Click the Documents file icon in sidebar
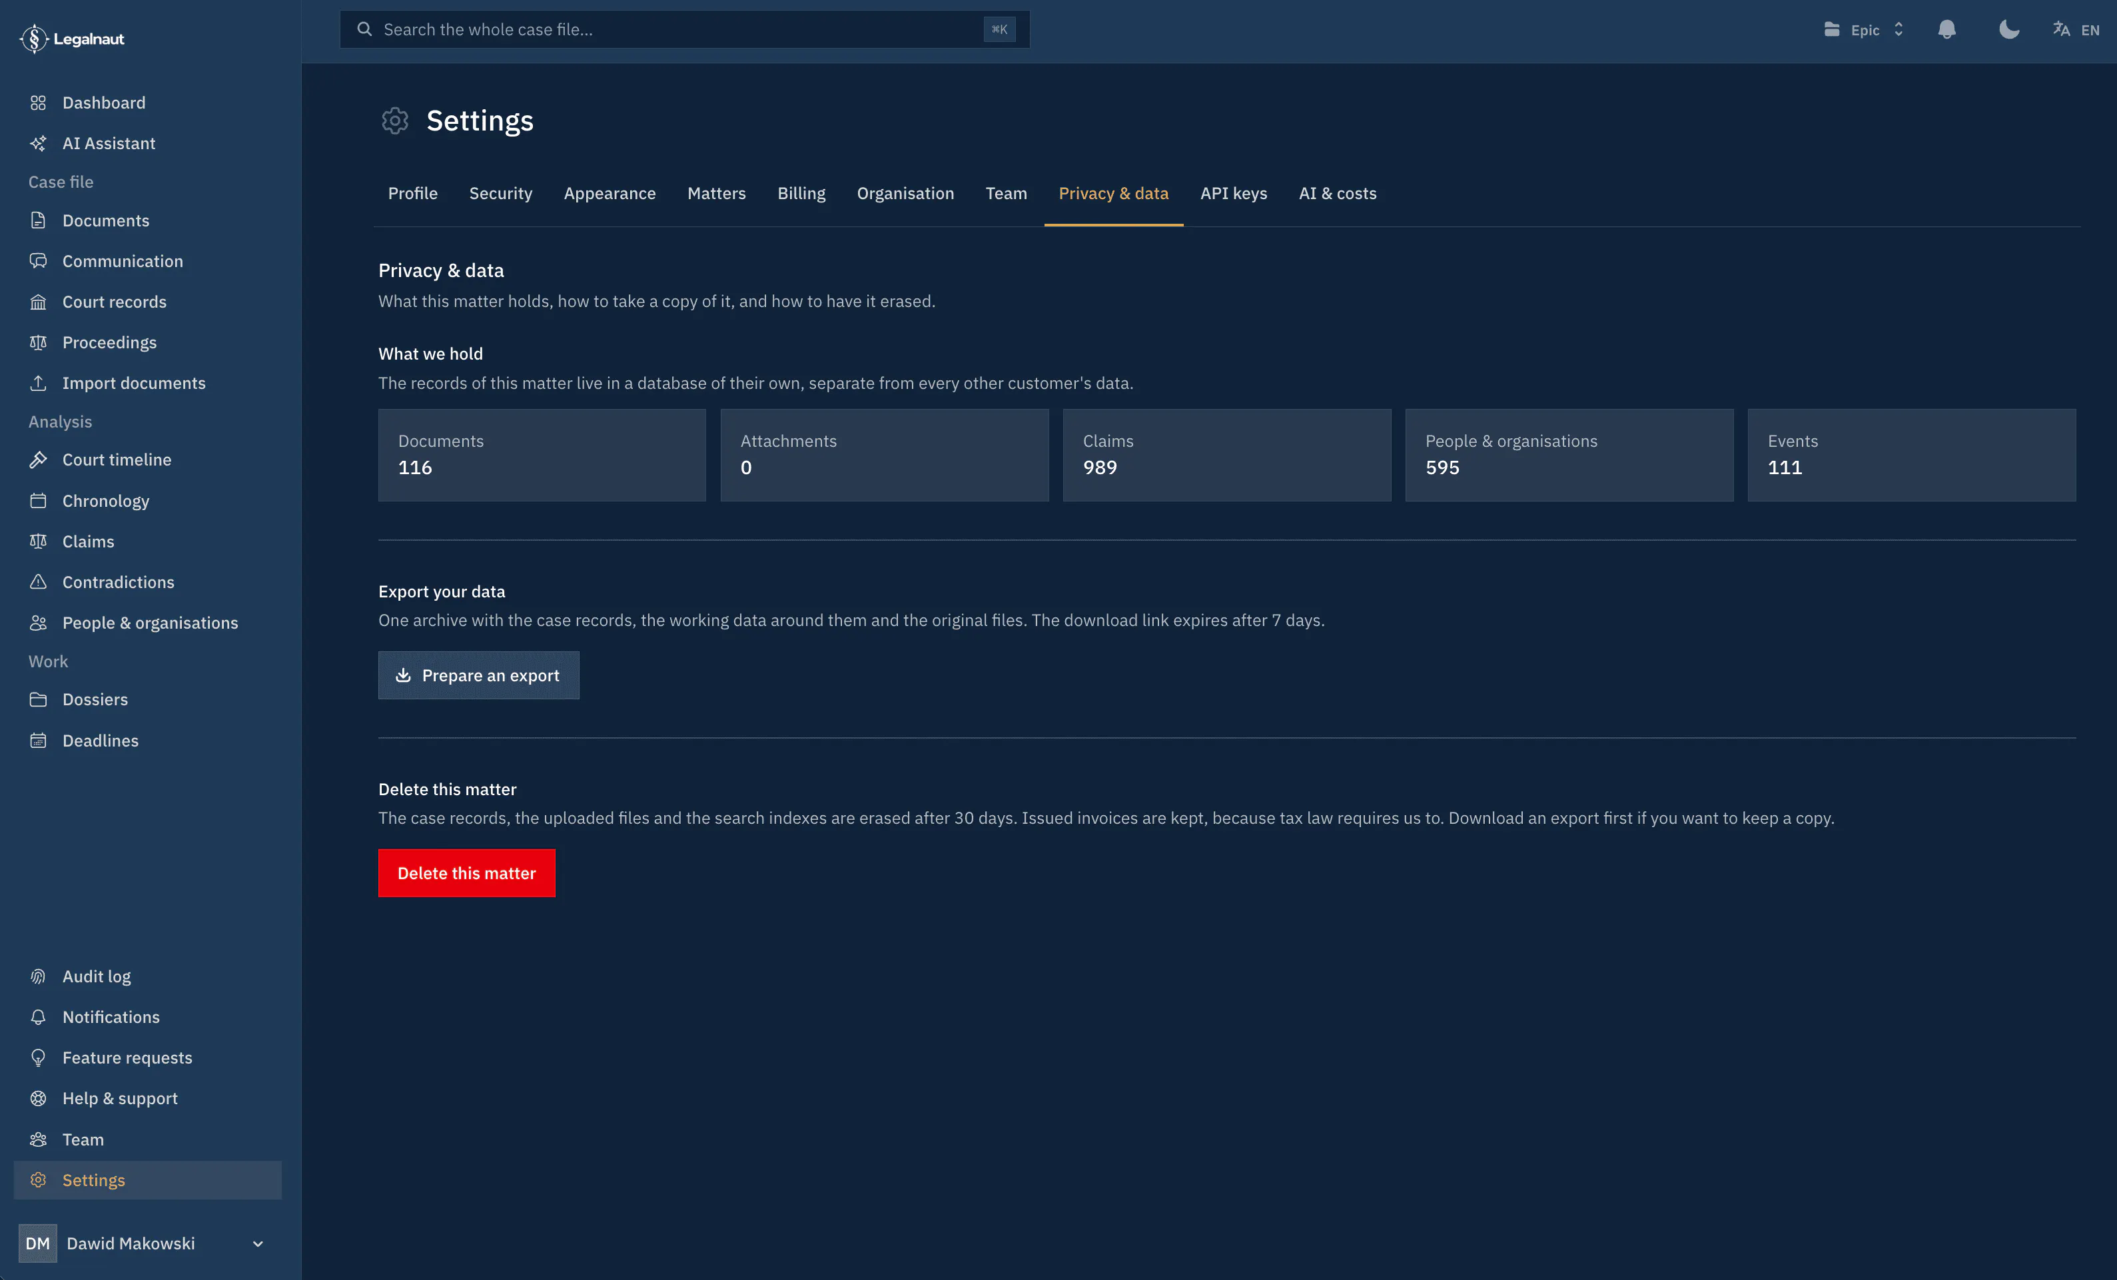 click(38, 221)
